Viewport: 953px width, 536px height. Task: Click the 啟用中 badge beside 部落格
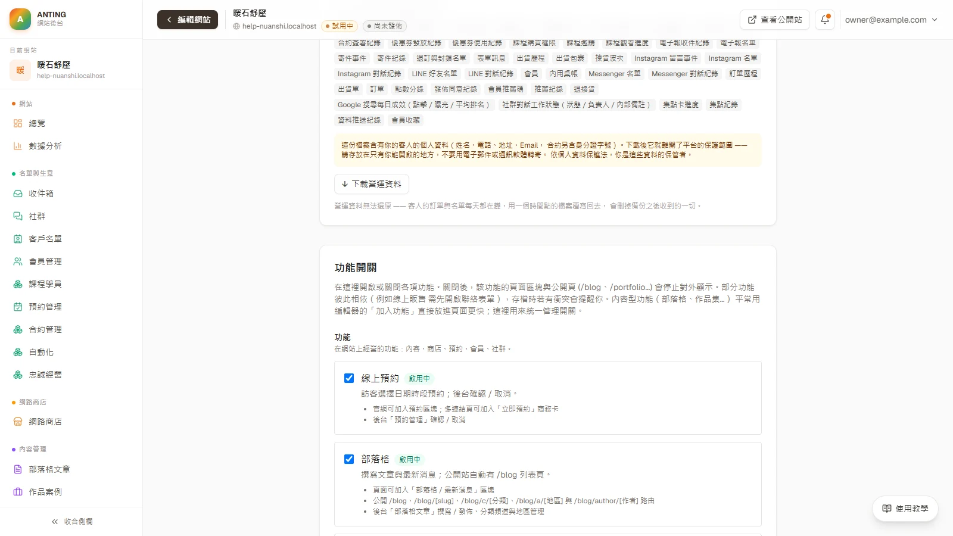click(410, 460)
